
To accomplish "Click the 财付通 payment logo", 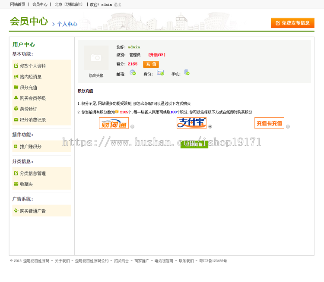I will (114, 123).
